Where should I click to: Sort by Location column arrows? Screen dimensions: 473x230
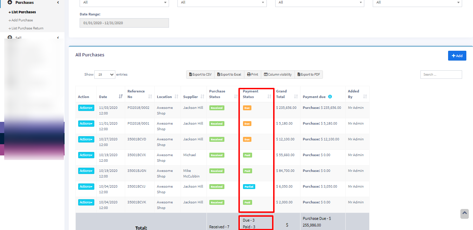[x=176, y=97]
